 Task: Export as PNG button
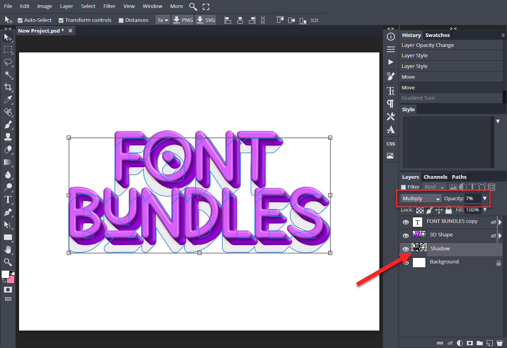[x=183, y=20]
